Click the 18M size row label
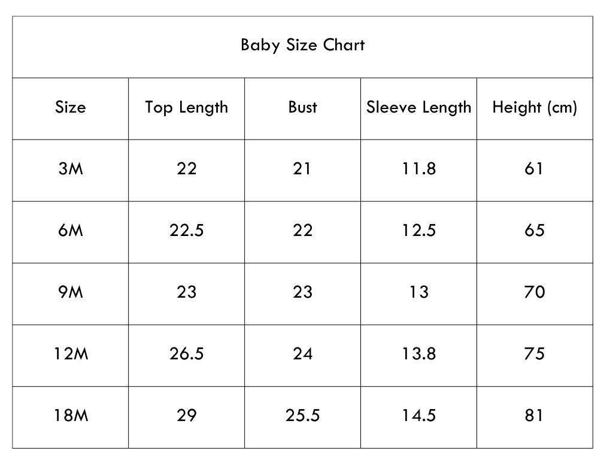 coord(71,415)
